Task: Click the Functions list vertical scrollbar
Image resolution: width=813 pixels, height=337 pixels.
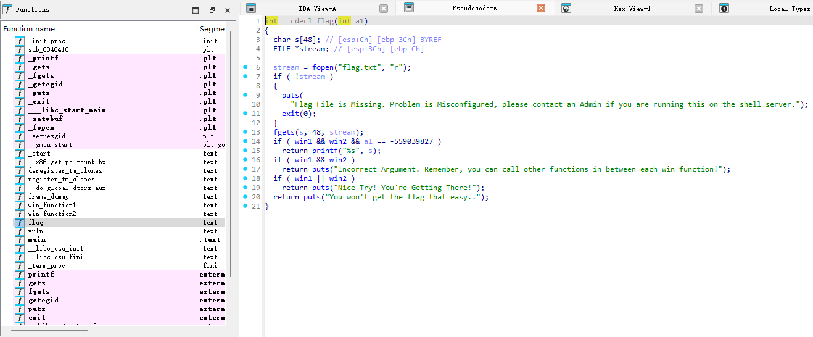Action: pos(231,154)
